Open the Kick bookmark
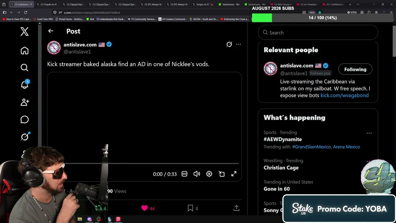This screenshot has height=223, width=396. pyautogui.click(x=90, y=19)
